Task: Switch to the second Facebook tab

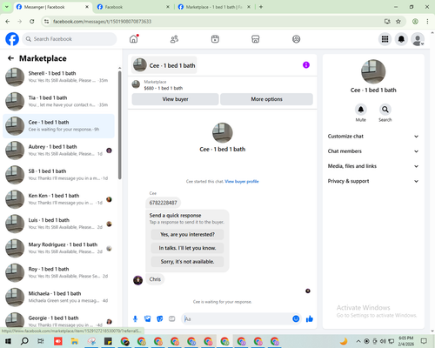Action: 133,7
